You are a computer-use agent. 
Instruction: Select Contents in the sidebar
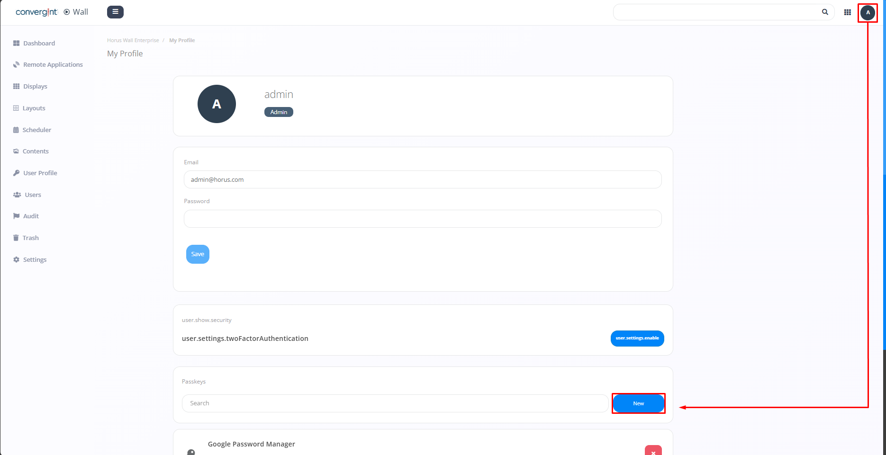[36, 152]
